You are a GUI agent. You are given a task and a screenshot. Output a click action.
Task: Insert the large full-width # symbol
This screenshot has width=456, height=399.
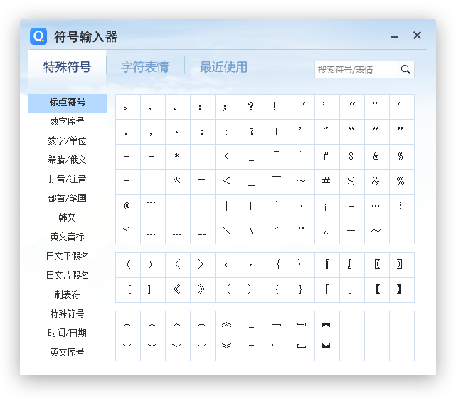(326, 182)
